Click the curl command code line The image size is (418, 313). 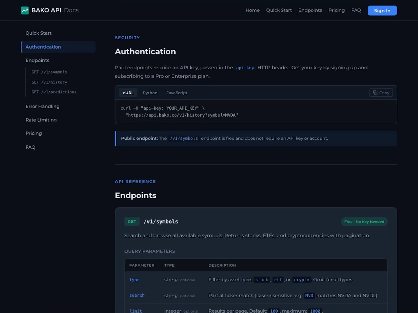[x=162, y=108]
